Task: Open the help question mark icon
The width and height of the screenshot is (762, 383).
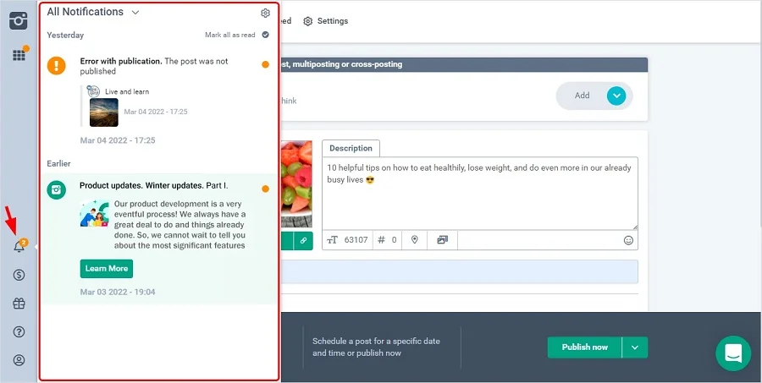Action: (x=19, y=332)
